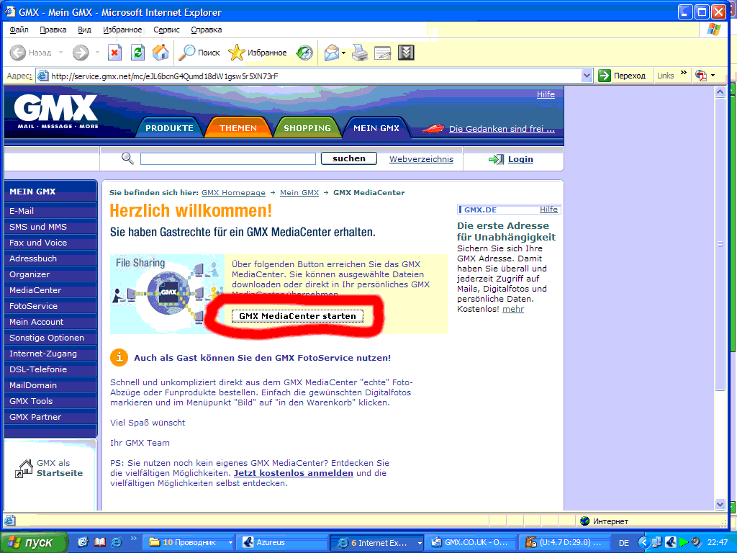This screenshot has width=737, height=553.
Task: Click the Refresh page toolbar icon
Action: (x=137, y=53)
